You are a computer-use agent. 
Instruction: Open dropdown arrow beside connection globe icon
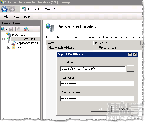click(x=6, y=29)
